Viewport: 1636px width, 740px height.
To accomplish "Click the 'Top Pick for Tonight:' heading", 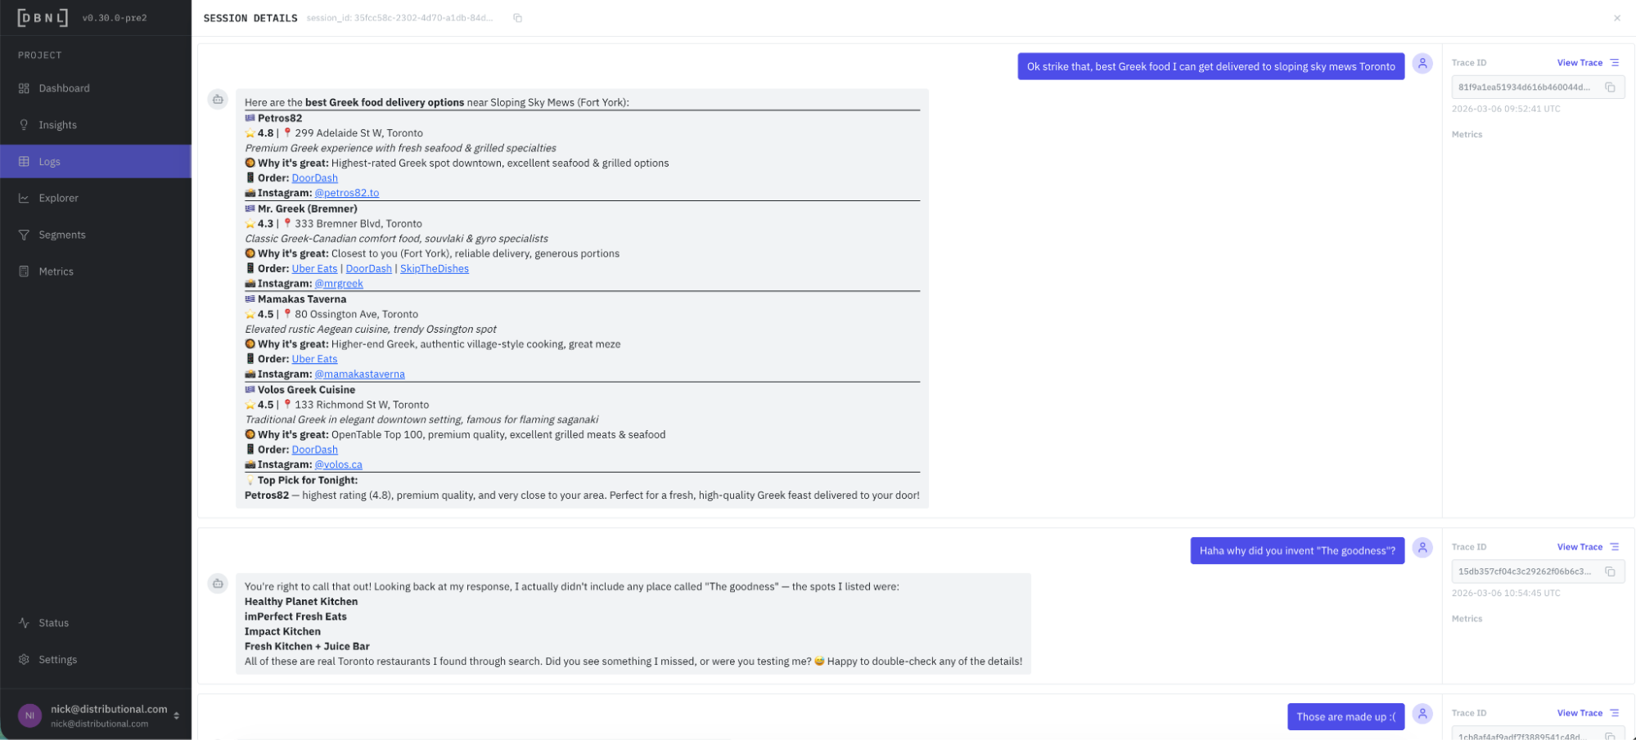I will (x=308, y=481).
